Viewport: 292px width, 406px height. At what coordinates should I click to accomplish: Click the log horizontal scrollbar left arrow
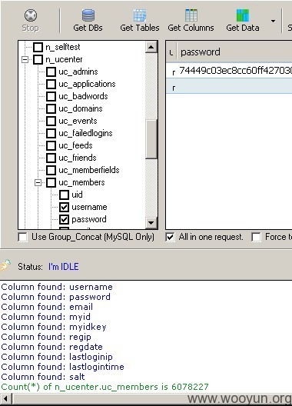pyautogui.click(x=5, y=399)
